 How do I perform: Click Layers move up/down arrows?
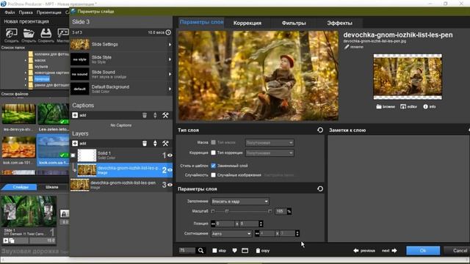pos(155,144)
